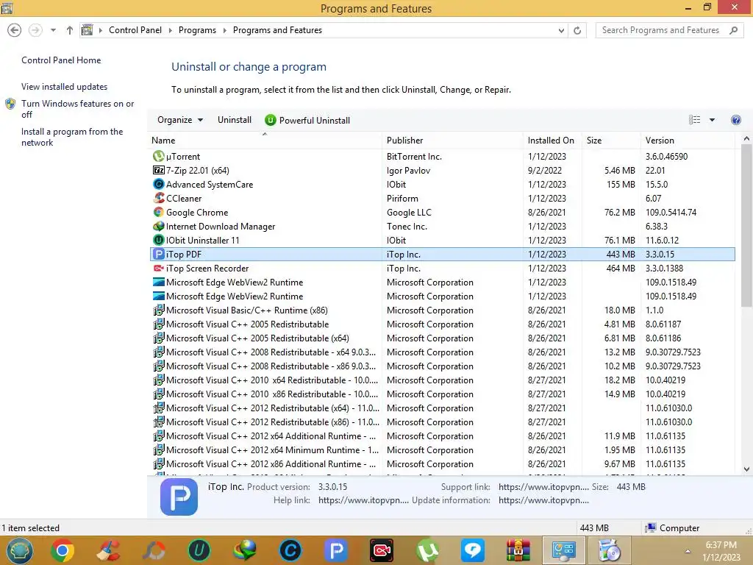Click the Powerful Uninstall button
This screenshot has width=753, height=565.
[308, 120]
